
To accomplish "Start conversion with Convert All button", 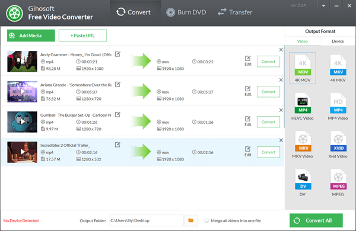I will tap(316, 220).
